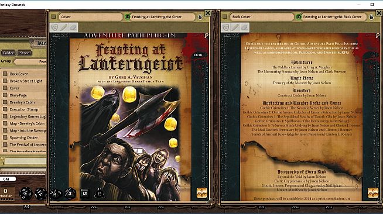Image resolution: width=383 pixels, height=214 pixels.
Task: Select 'Broken Street Light' text in list
Action: pos(26,81)
